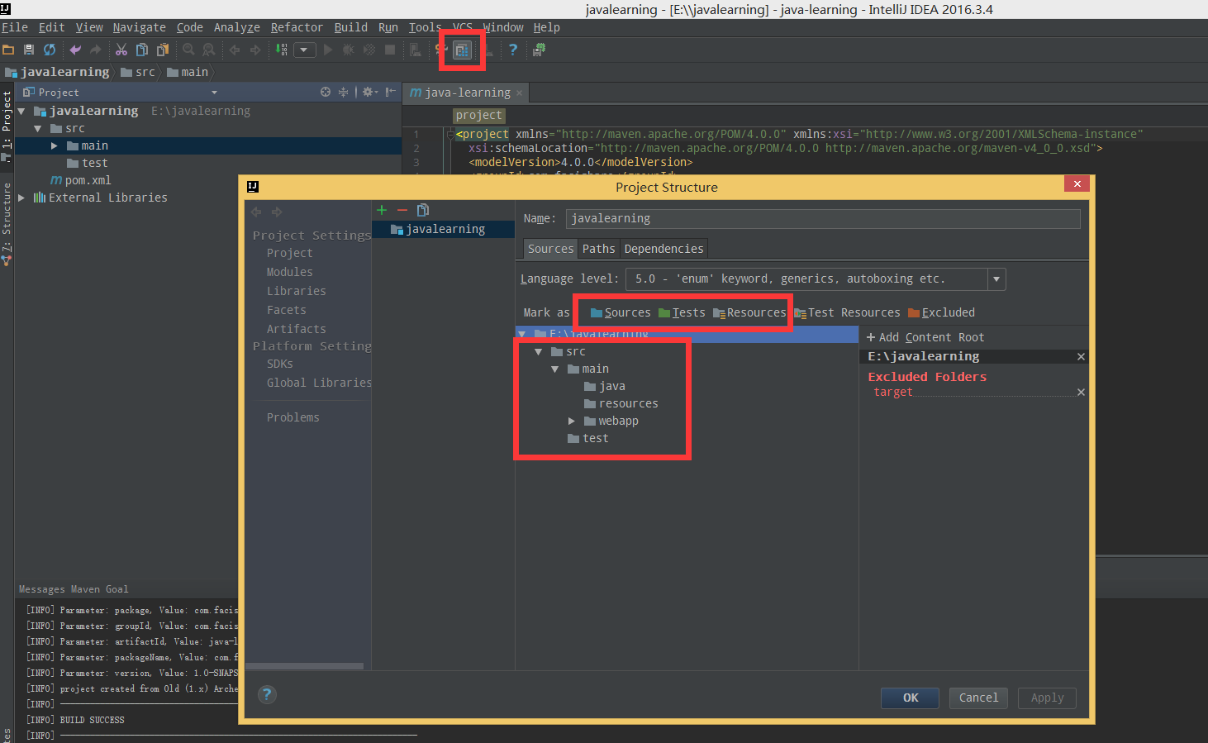Collapse the src folder in the dialog tree
Screen dimensions: 1208x743
pyautogui.click(x=539, y=352)
